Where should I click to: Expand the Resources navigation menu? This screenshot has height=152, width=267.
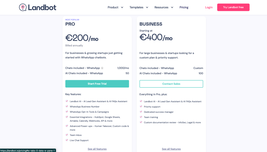164,7
